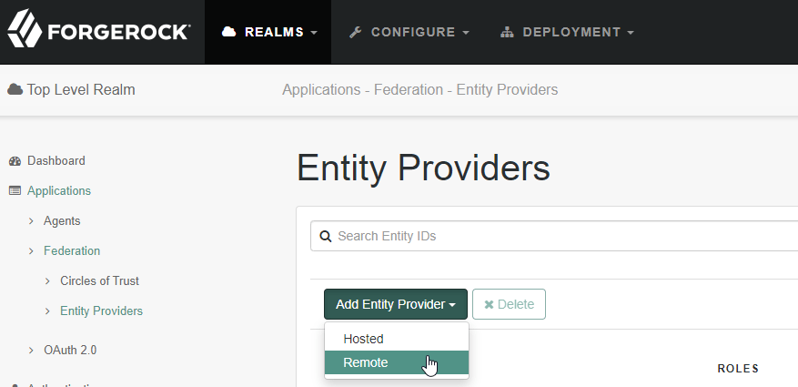
Task: Go to Dashboard in sidebar
Action: [56, 161]
